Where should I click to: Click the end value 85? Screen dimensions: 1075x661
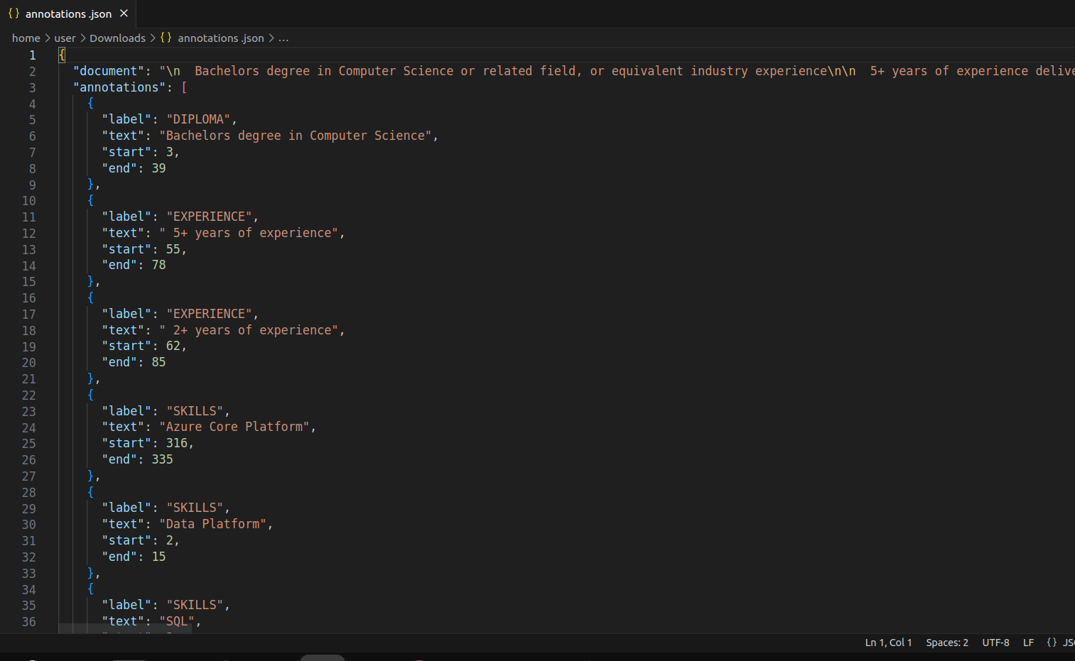tap(159, 362)
